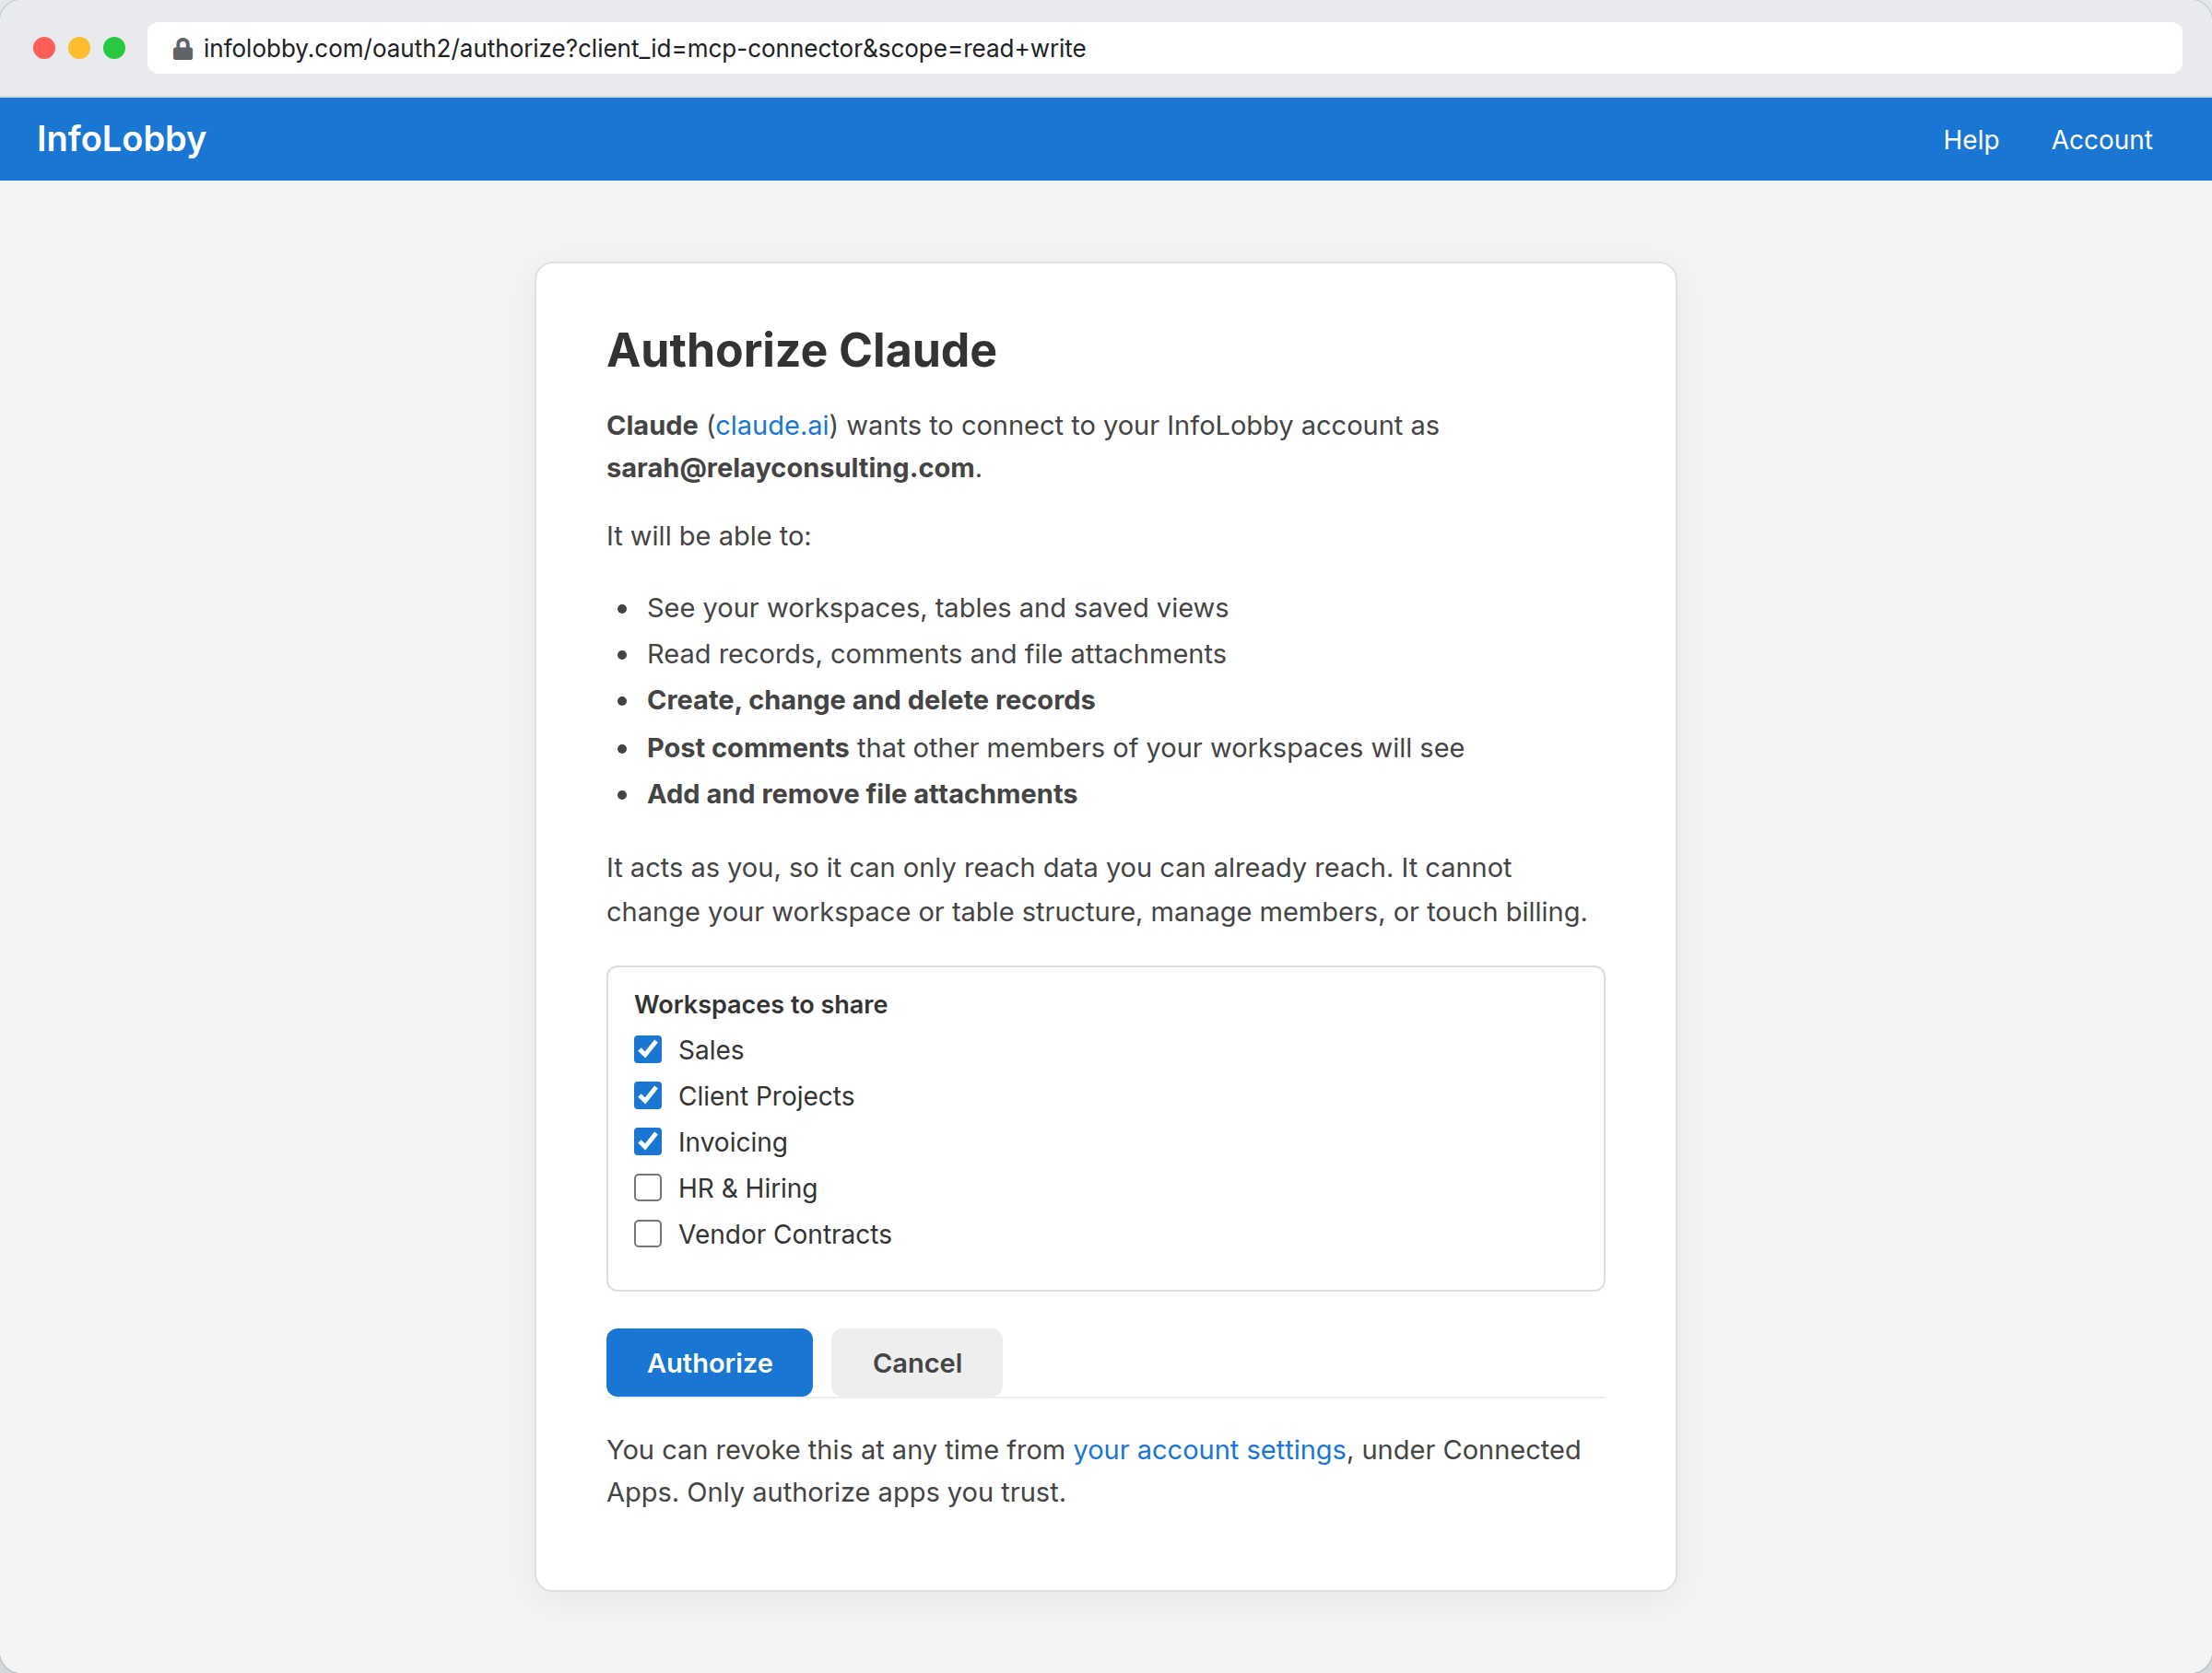Select the browser URL address field
The image size is (2212, 1673).
click(x=1164, y=48)
